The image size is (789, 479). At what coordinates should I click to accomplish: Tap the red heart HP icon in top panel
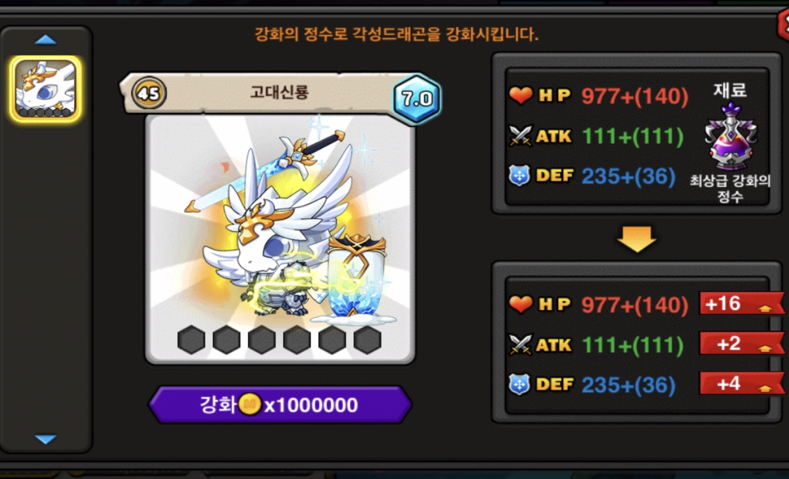[x=520, y=96]
